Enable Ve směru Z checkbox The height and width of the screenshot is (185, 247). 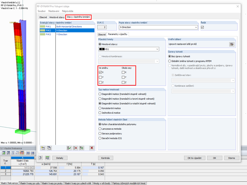100,82
